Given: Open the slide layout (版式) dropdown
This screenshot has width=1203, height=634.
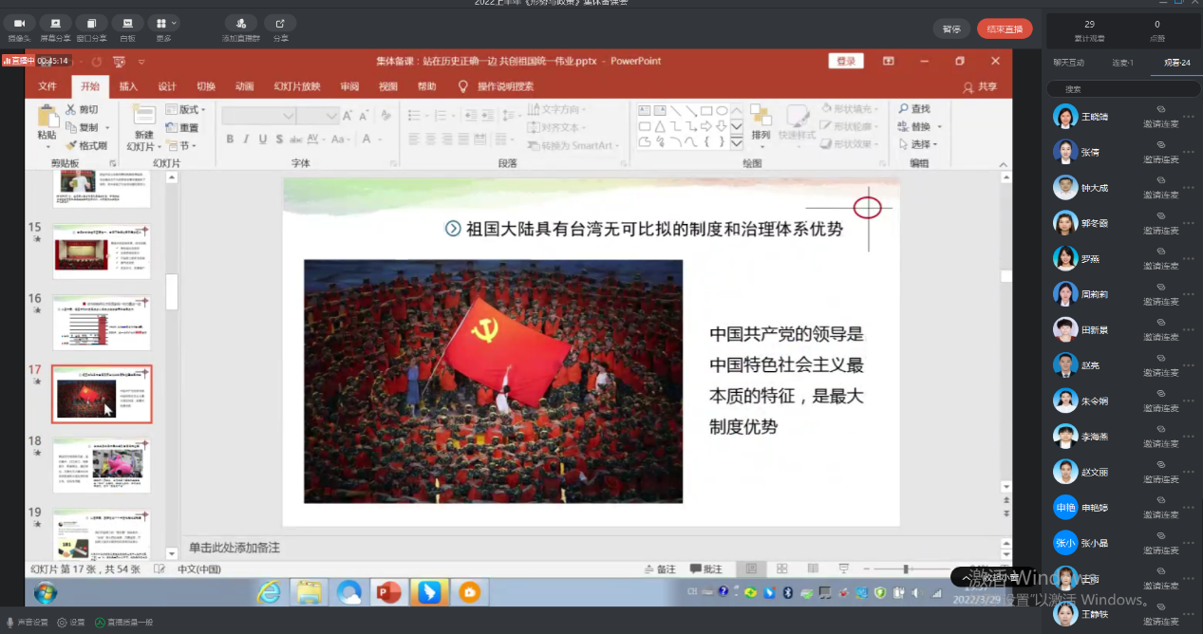Looking at the screenshot, I should click(x=188, y=109).
